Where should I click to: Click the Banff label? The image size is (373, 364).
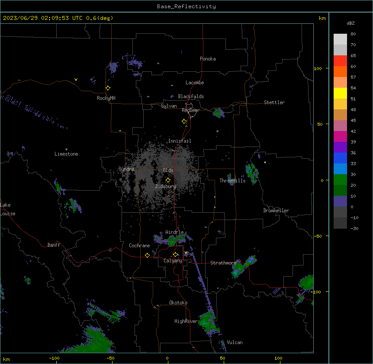pos(54,245)
